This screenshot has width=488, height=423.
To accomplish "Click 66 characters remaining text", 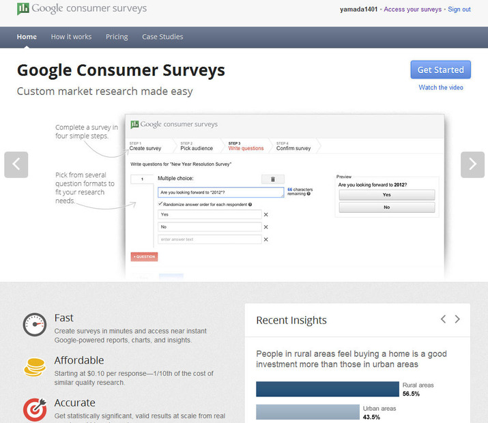I will (x=300, y=192).
